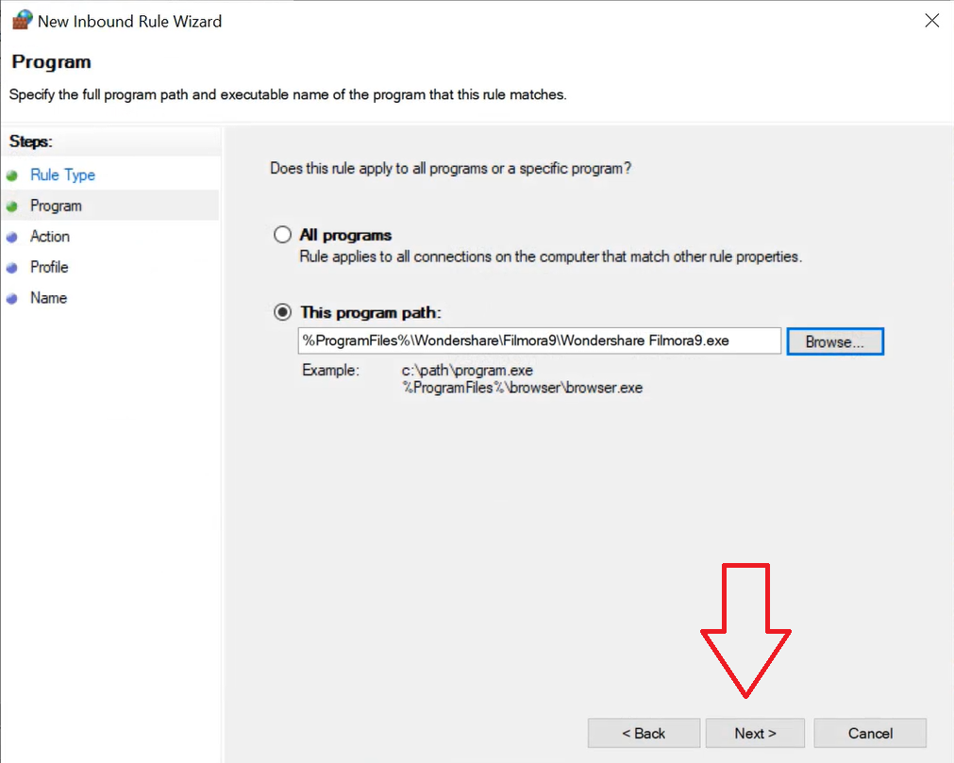Click the blue bullet beside Profile step

12,268
